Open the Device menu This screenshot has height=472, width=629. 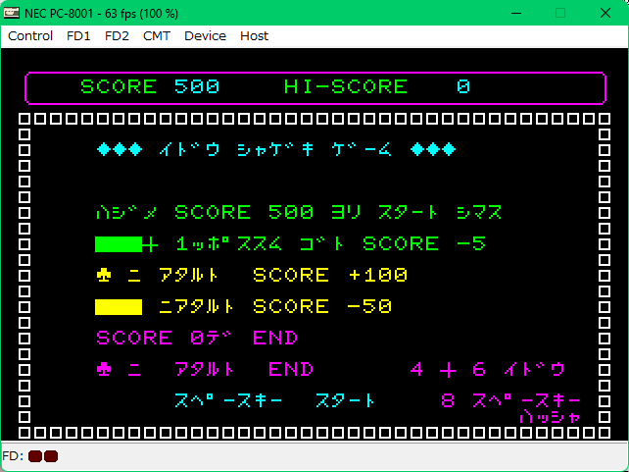(205, 36)
